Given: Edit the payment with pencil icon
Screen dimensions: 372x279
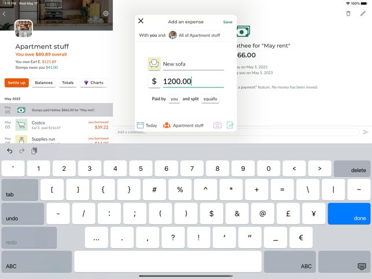Looking at the screenshot, I should (363, 13).
